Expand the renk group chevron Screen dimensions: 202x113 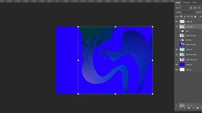pos(180,31)
